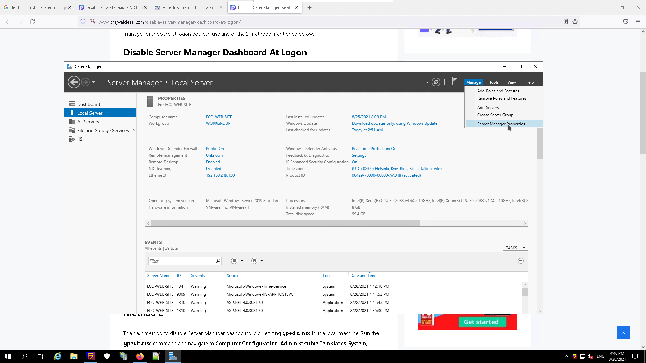The image size is (646, 363).
Task: Open the Tools menu
Action: 494,82
